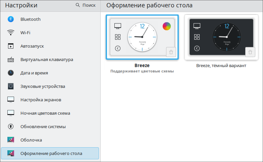Click the color wheel on Breeze preview
The width and height of the screenshot is (263, 162).
(x=167, y=26)
